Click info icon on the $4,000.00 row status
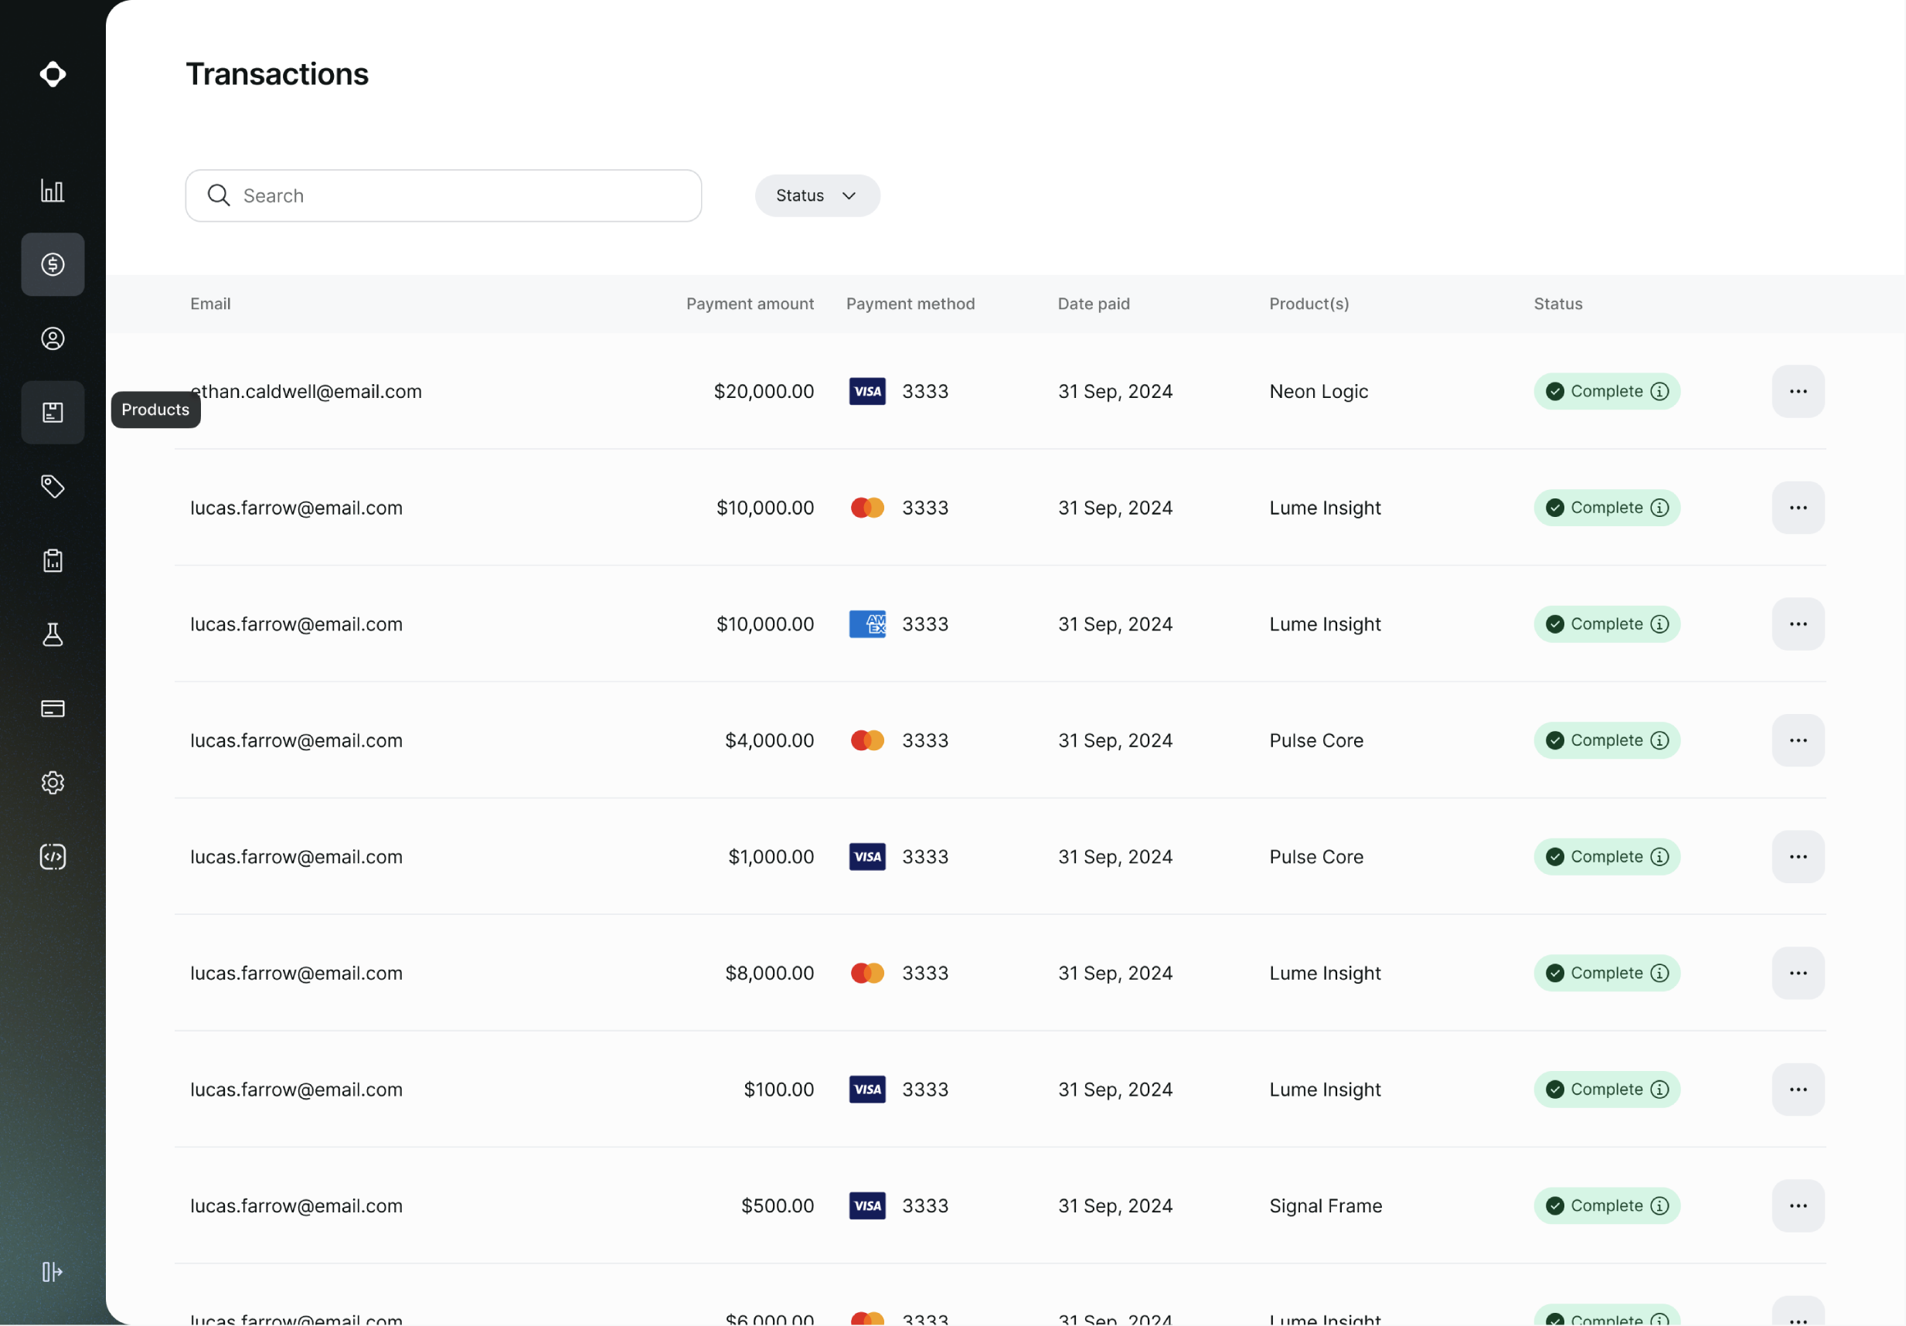This screenshot has height=1326, width=1906. (x=1659, y=740)
